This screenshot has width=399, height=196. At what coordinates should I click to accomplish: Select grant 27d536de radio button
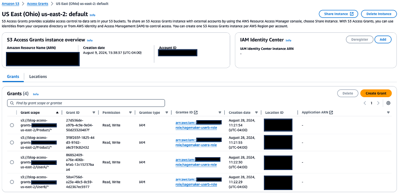point(12,125)
